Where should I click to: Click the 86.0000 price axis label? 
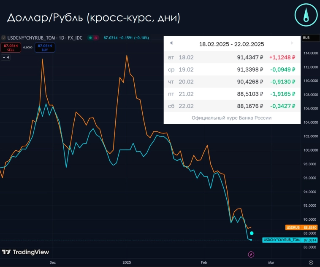[x=311, y=247]
